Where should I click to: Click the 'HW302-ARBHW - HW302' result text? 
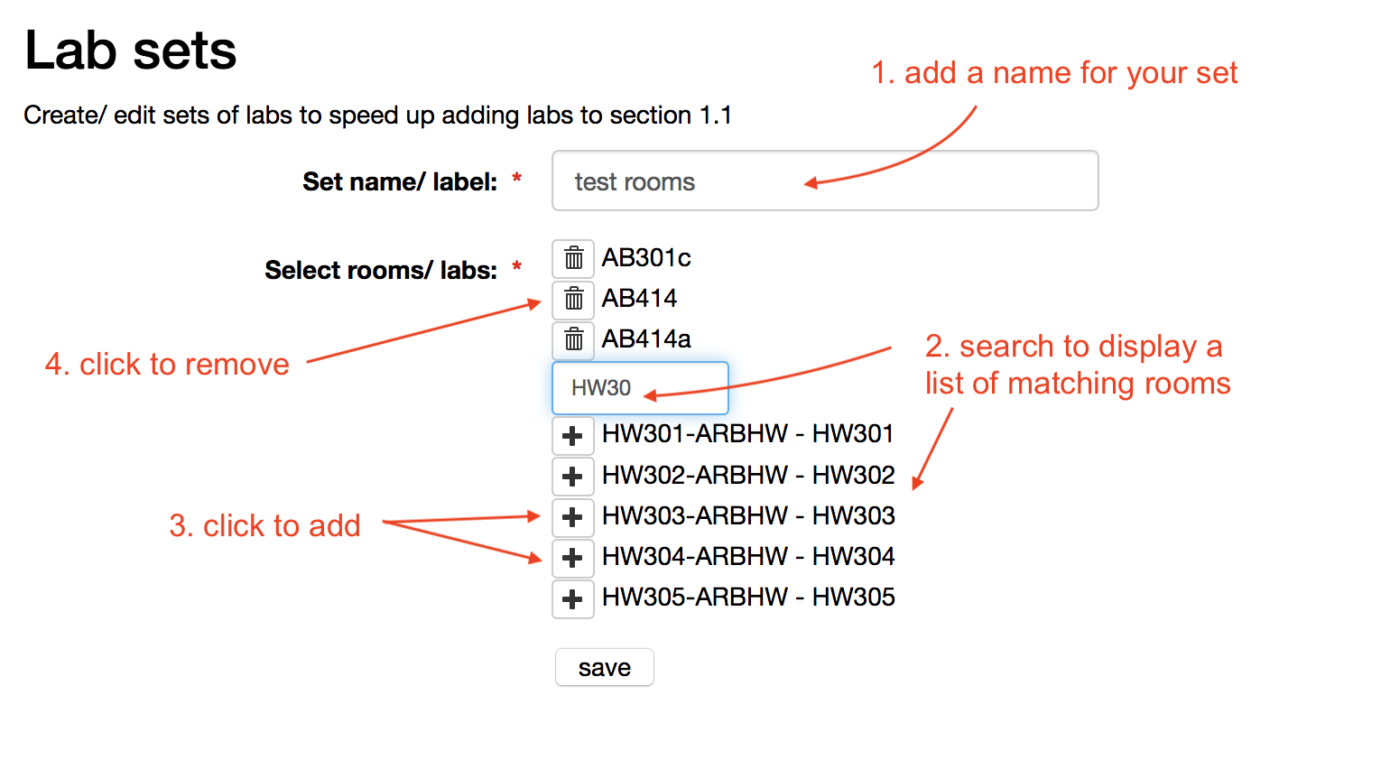pyautogui.click(x=747, y=475)
